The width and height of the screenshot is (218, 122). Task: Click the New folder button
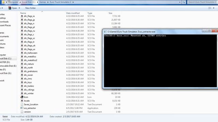(x=30, y=8)
